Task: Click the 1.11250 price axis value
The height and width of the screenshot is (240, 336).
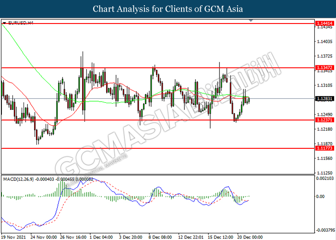Action: click(x=324, y=173)
